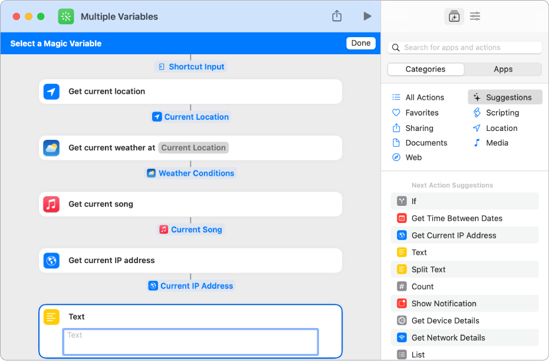Viewport: 549px width, 361px height.
Task: Click the arrow icon on Get current location
Action: (x=51, y=91)
